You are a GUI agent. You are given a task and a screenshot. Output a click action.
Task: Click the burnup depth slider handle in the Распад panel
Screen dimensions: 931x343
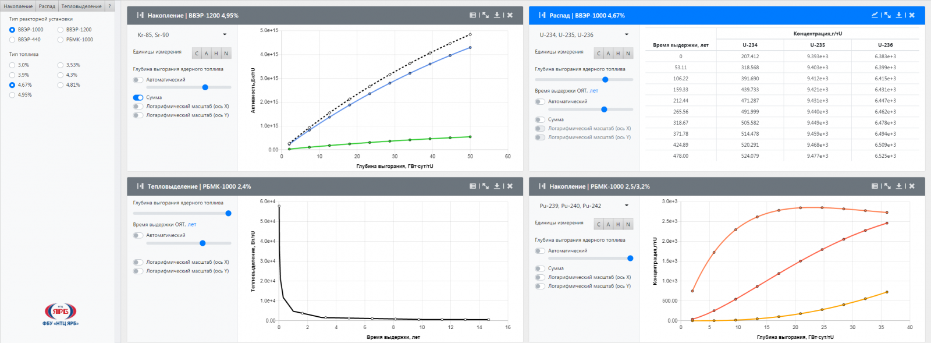(x=605, y=80)
